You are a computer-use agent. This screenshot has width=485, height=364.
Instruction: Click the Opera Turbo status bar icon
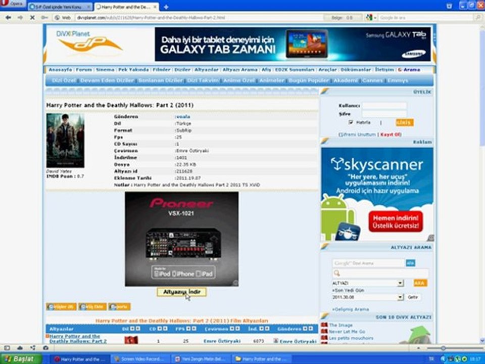(46, 348)
